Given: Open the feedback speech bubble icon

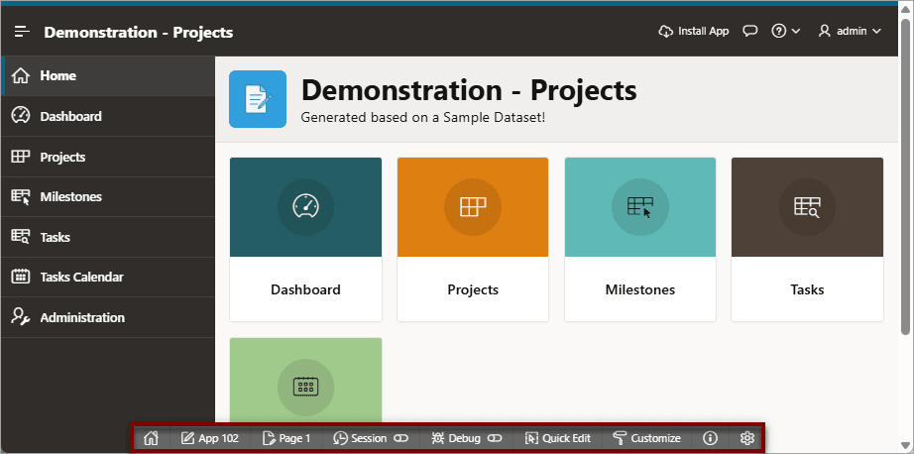Looking at the screenshot, I should (749, 32).
